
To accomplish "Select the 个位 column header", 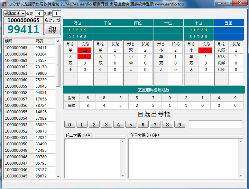I will tap(198, 23).
